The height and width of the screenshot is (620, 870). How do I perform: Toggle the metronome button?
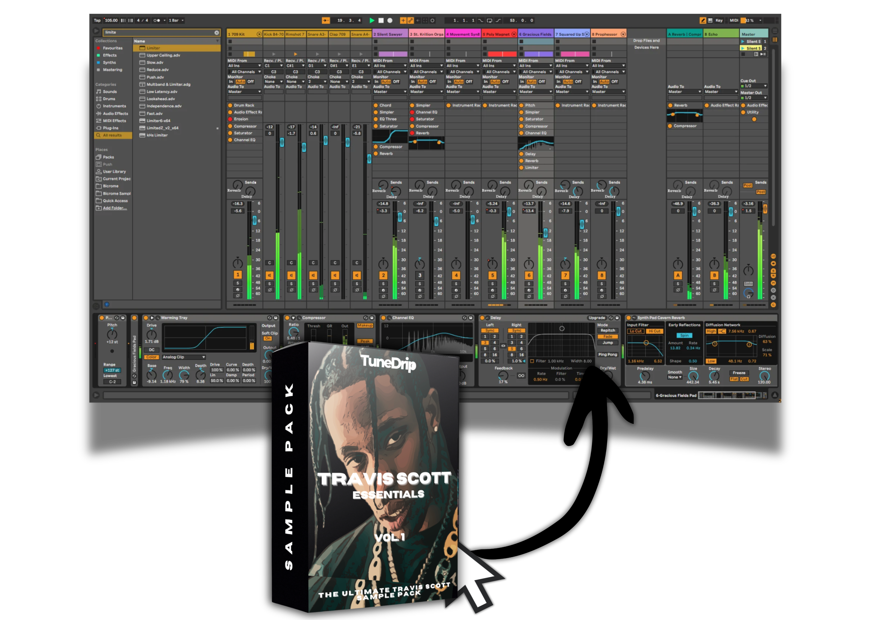pos(157,21)
